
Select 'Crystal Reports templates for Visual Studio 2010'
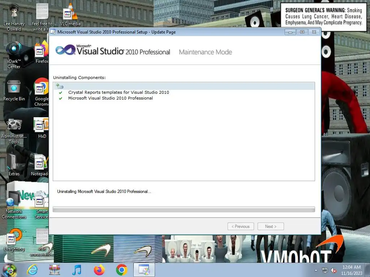coord(119,92)
